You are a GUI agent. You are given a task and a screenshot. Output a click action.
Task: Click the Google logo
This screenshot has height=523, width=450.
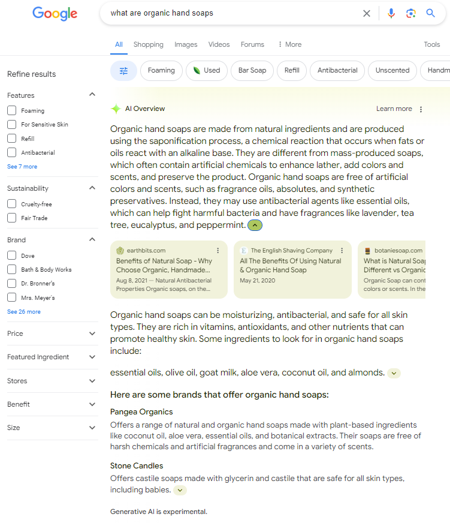click(x=55, y=13)
